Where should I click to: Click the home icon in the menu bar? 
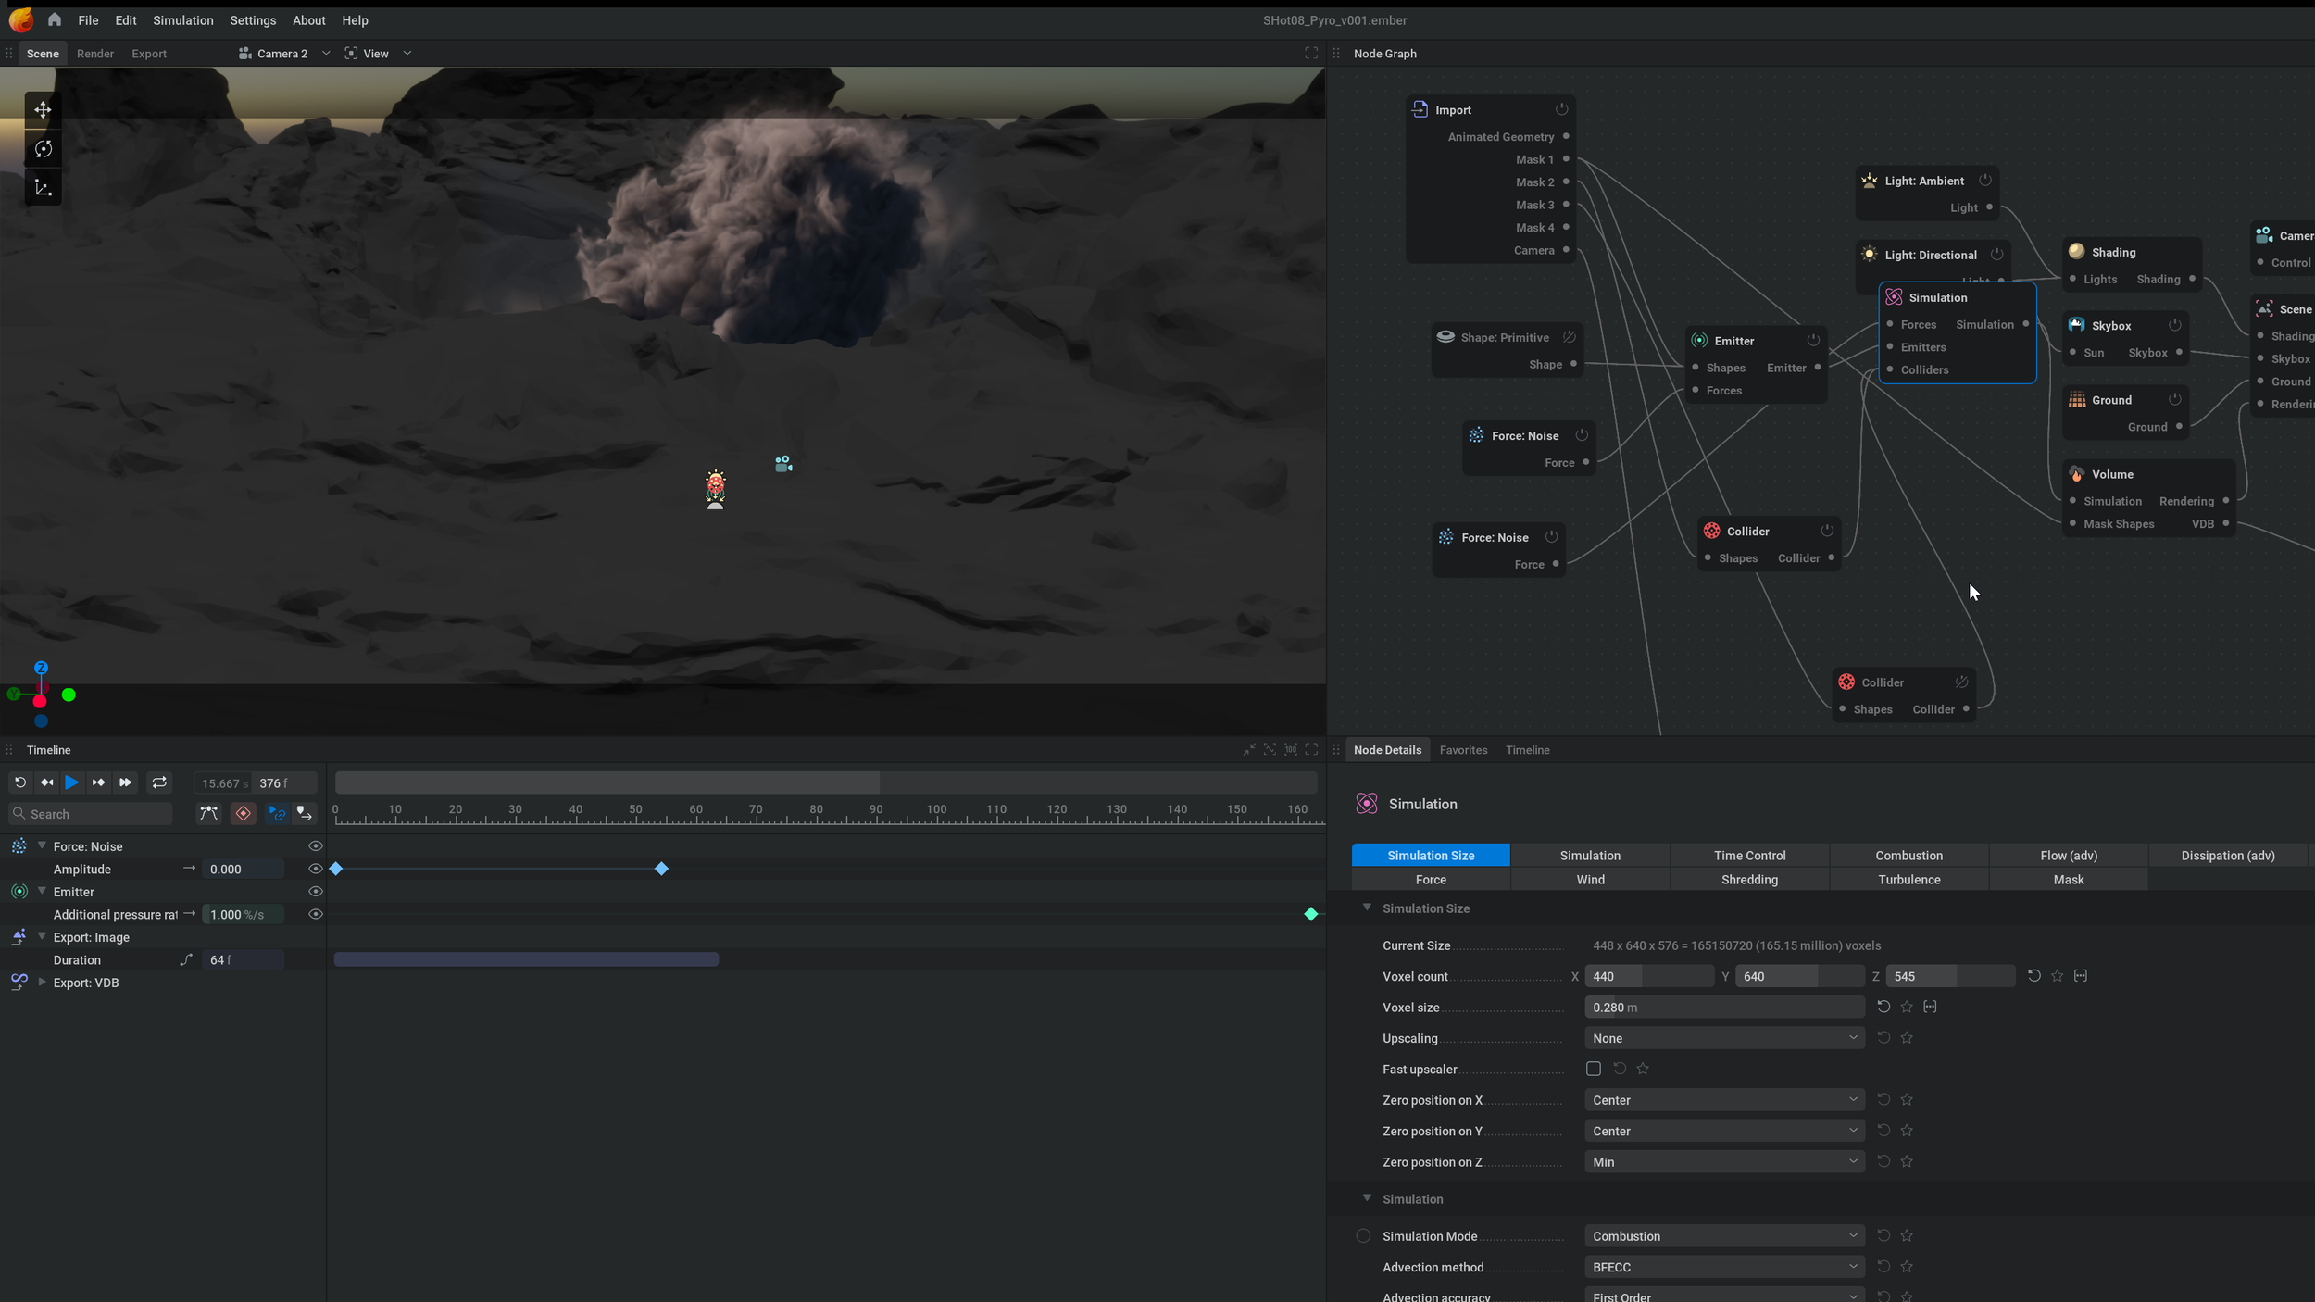pyautogui.click(x=55, y=19)
